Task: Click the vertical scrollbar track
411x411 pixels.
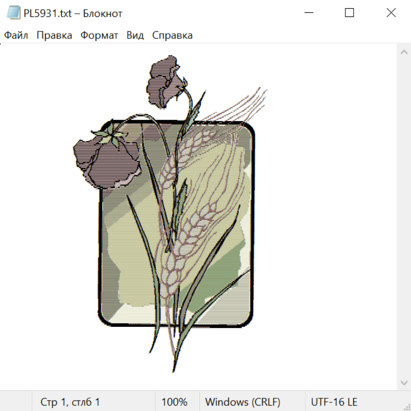Action: click(x=404, y=217)
